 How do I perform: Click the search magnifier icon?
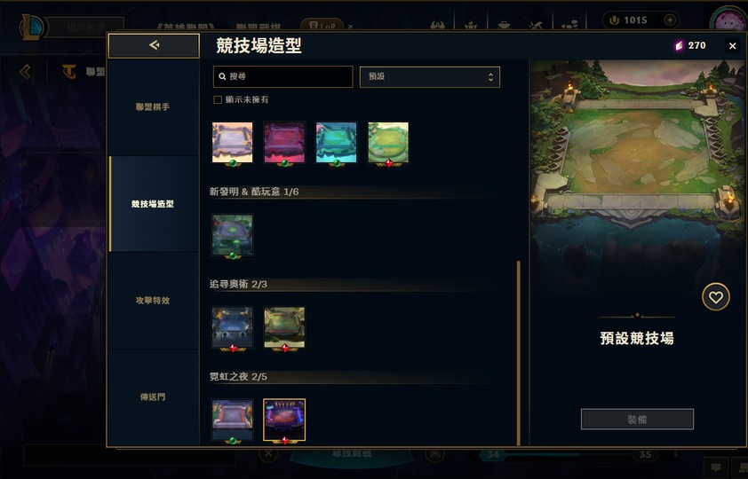[x=222, y=76]
